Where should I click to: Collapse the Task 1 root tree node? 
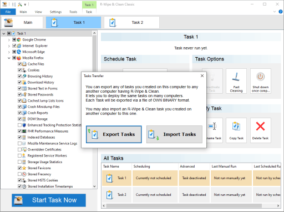[x=4, y=34]
